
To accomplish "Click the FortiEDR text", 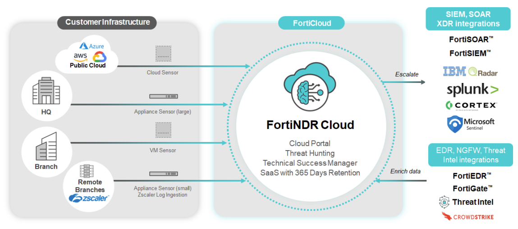I will 472,176.
